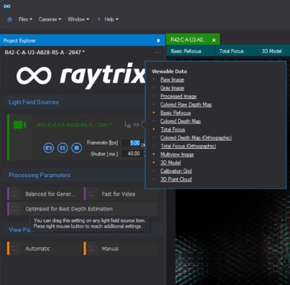
Task: Open the ellipsis options next to project name
Action: point(158,53)
